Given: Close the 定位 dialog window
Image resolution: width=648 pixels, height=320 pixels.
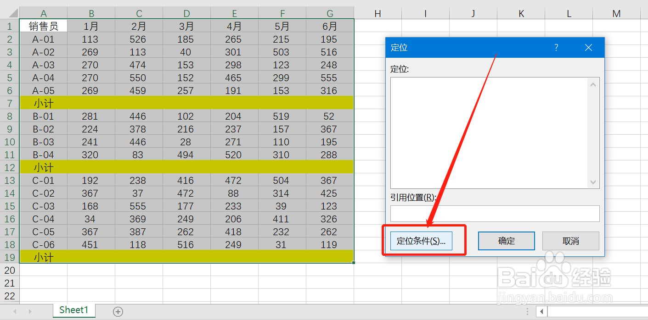Looking at the screenshot, I should tap(588, 47).
